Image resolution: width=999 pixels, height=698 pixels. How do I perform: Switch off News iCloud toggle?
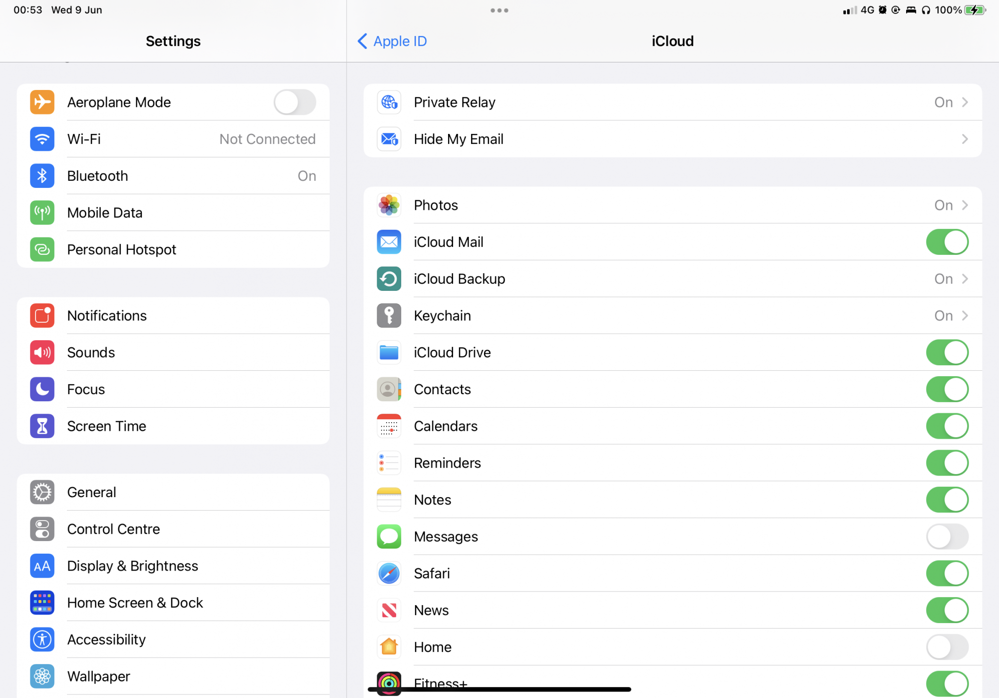(x=947, y=611)
